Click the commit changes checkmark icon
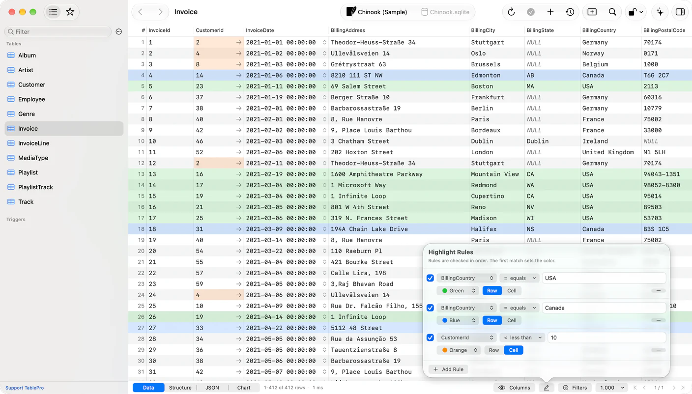Image resolution: width=692 pixels, height=394 pixels. click(x=531, y=12)
